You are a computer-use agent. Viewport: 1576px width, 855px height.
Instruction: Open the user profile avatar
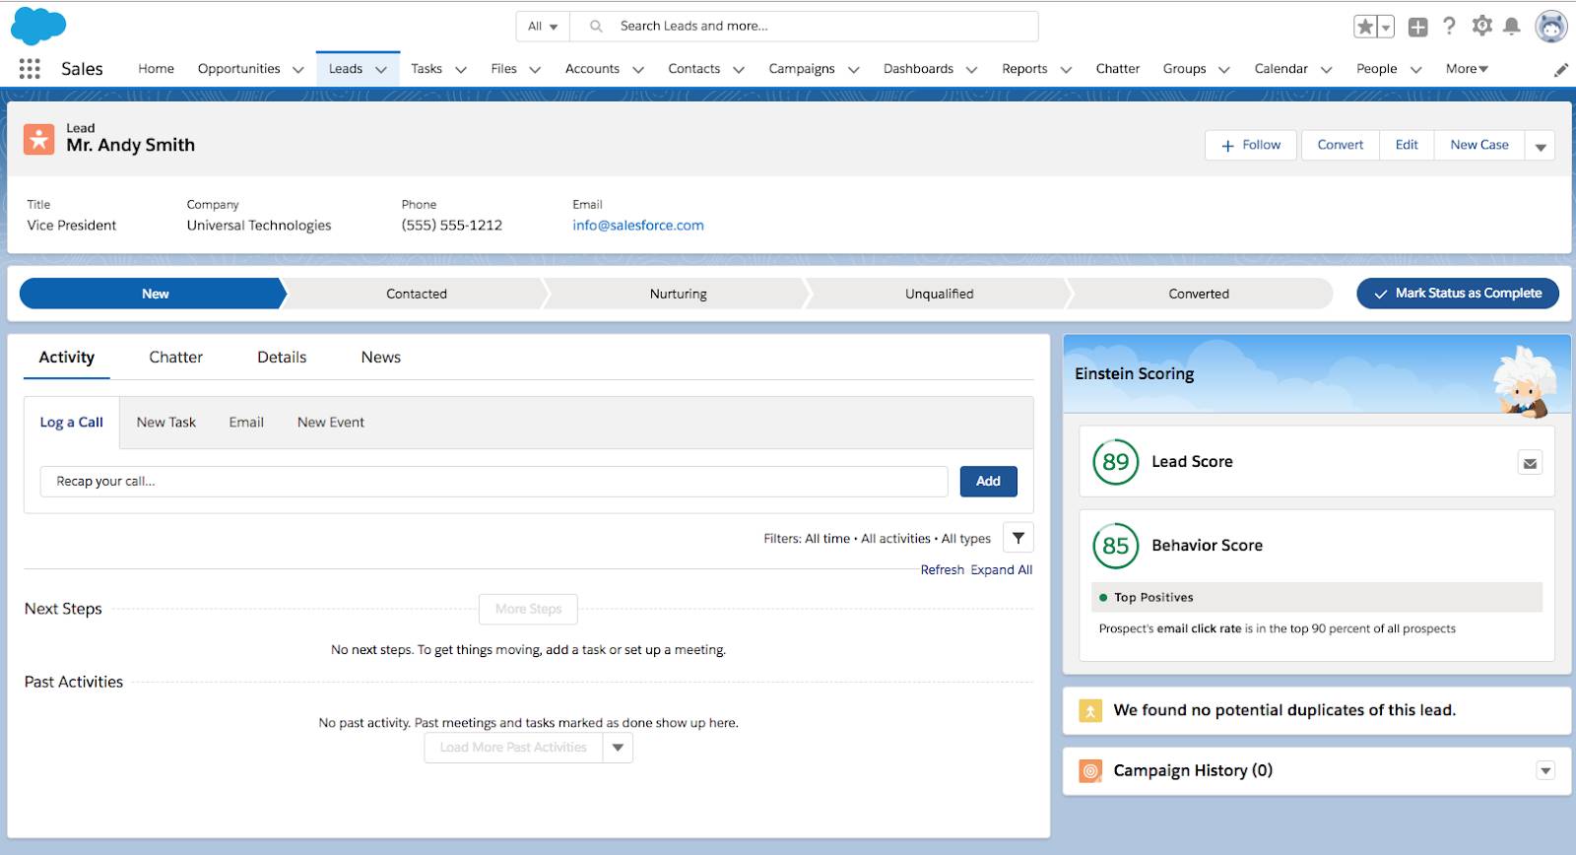(1551, 27)
